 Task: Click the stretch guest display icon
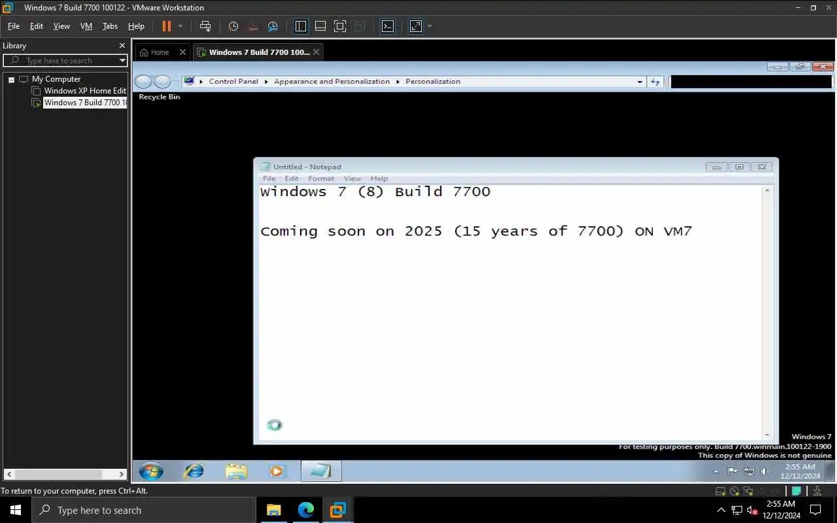[416, 26]
